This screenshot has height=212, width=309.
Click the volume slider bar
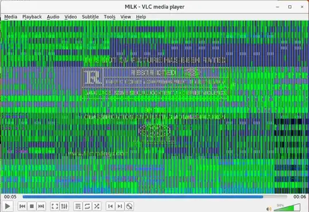(287, 207)
